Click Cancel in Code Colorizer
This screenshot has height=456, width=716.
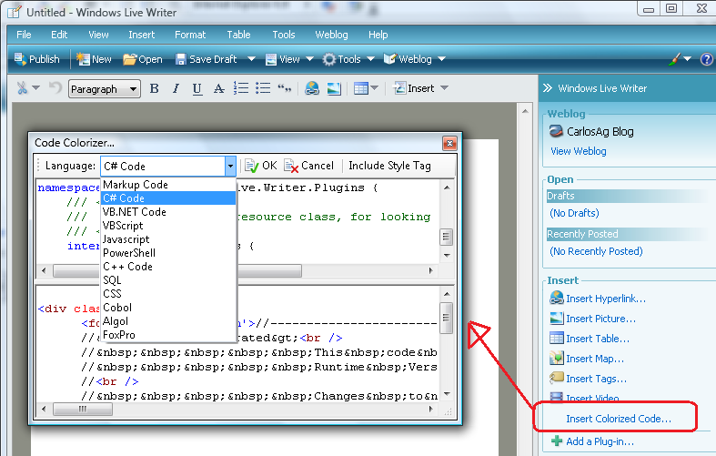click(x=309, y=166)
